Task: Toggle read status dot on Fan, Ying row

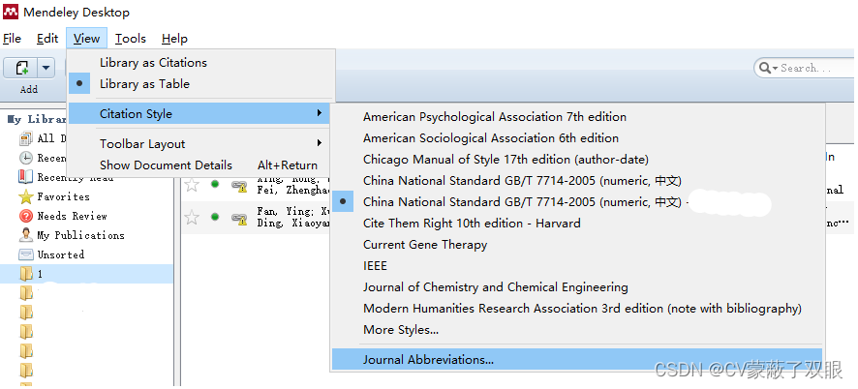Action: pos(215,218)
